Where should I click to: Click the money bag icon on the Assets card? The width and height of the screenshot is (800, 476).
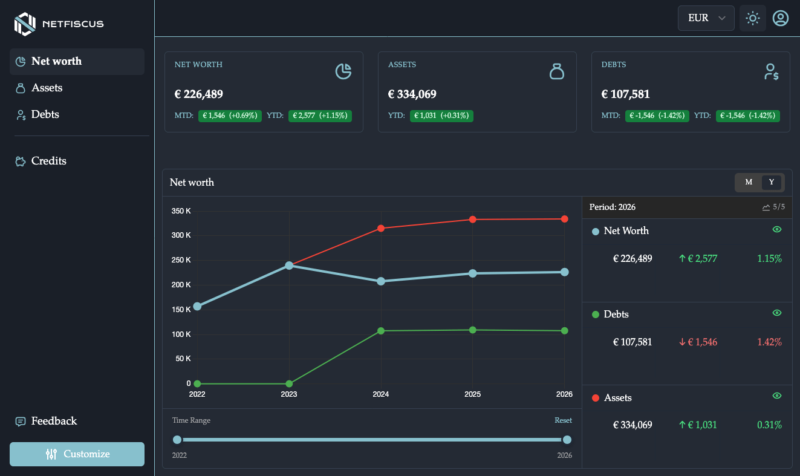pyautogui.click(x=556, y=71)
